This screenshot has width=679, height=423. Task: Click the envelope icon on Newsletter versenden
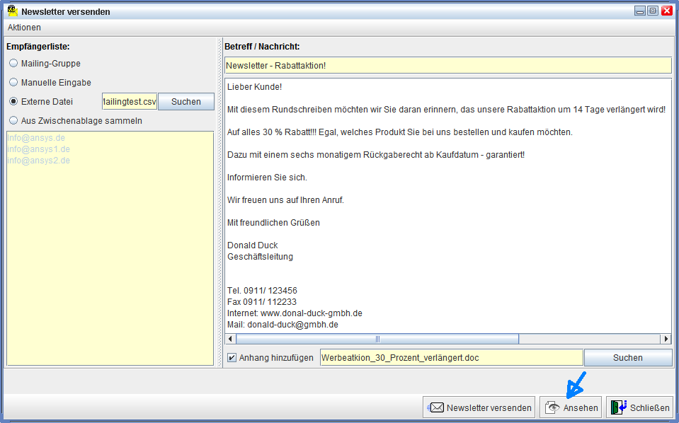436,407
